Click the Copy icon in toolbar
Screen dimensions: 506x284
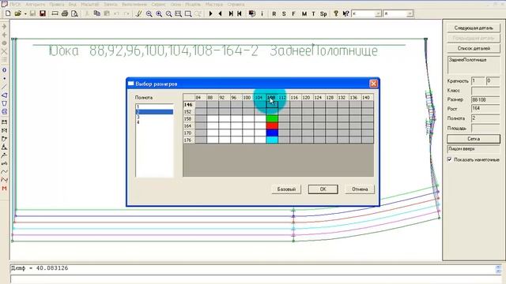click(x=96, y=13)
